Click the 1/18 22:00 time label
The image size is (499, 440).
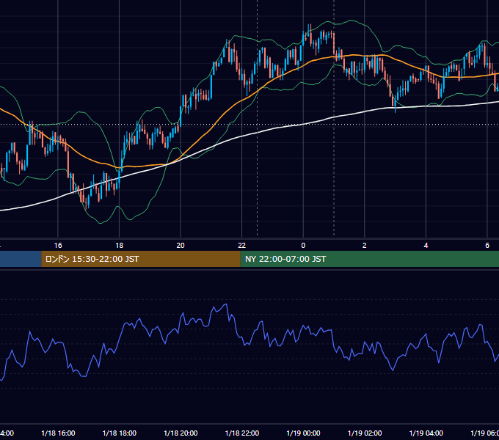(242, 433)
